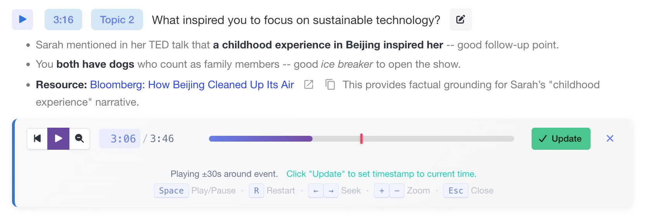The image size is (646, 219).
Task: Seek on the audio progress bar
Action: point(427,139)
